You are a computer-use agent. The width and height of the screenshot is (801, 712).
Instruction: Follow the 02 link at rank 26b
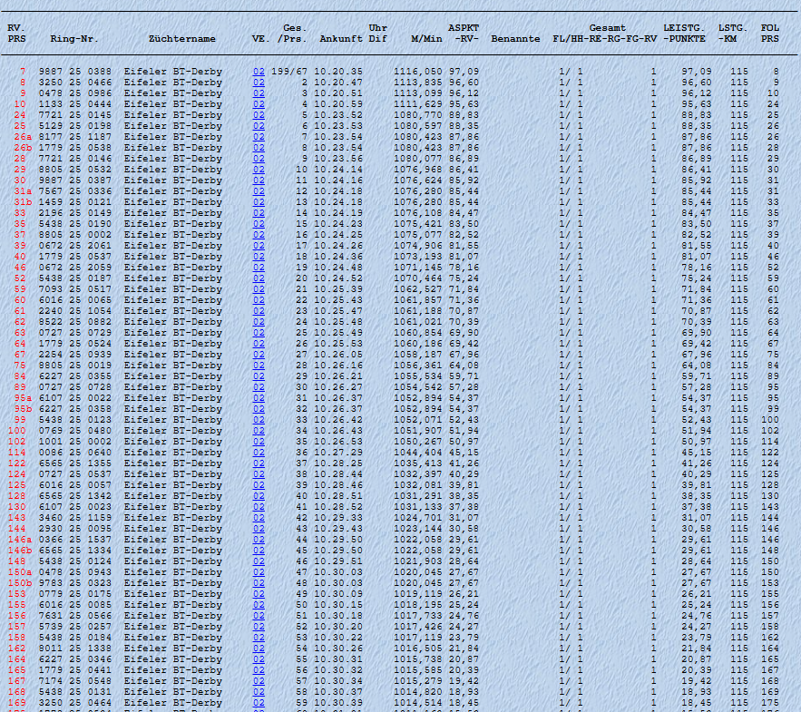click(259, 148)
